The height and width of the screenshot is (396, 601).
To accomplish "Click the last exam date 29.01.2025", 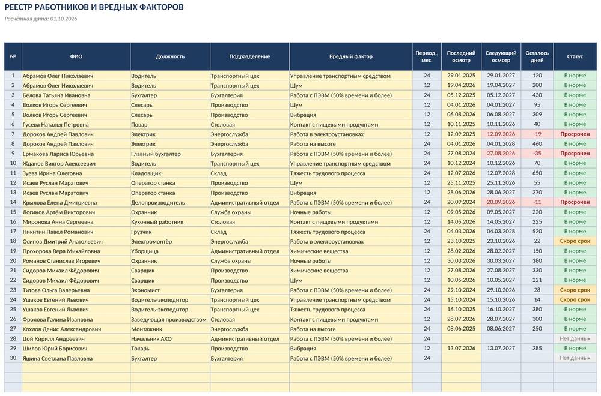I will click(x=461, y=76).
